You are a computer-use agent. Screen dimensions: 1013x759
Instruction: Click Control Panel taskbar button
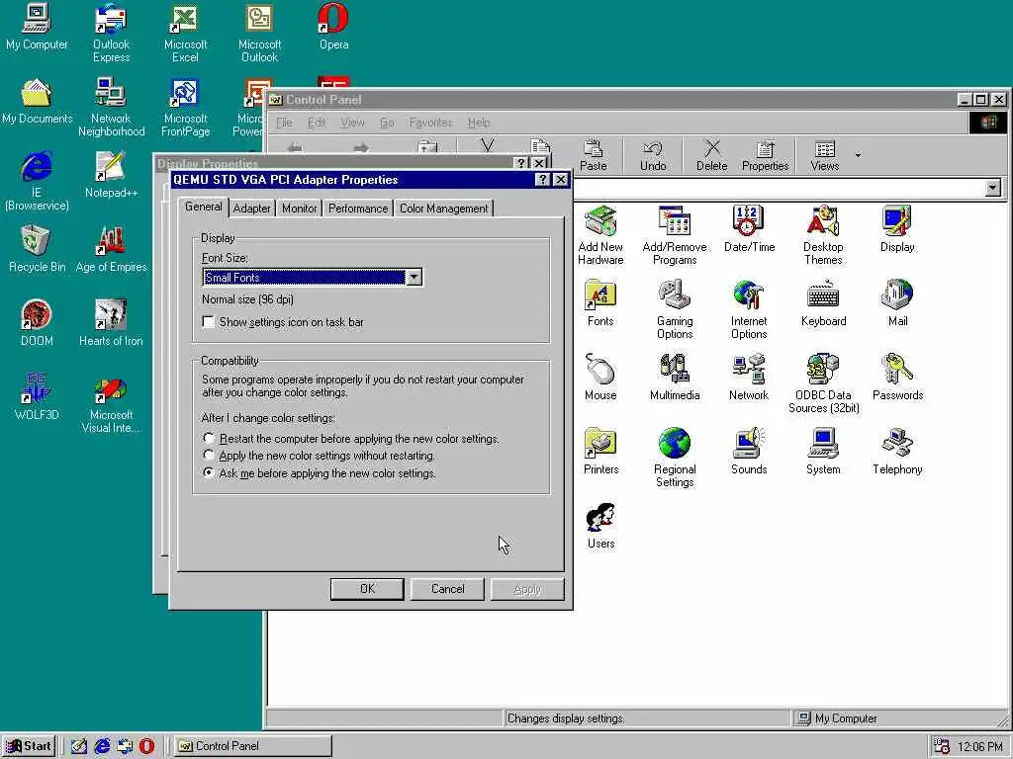click(252, 745)
